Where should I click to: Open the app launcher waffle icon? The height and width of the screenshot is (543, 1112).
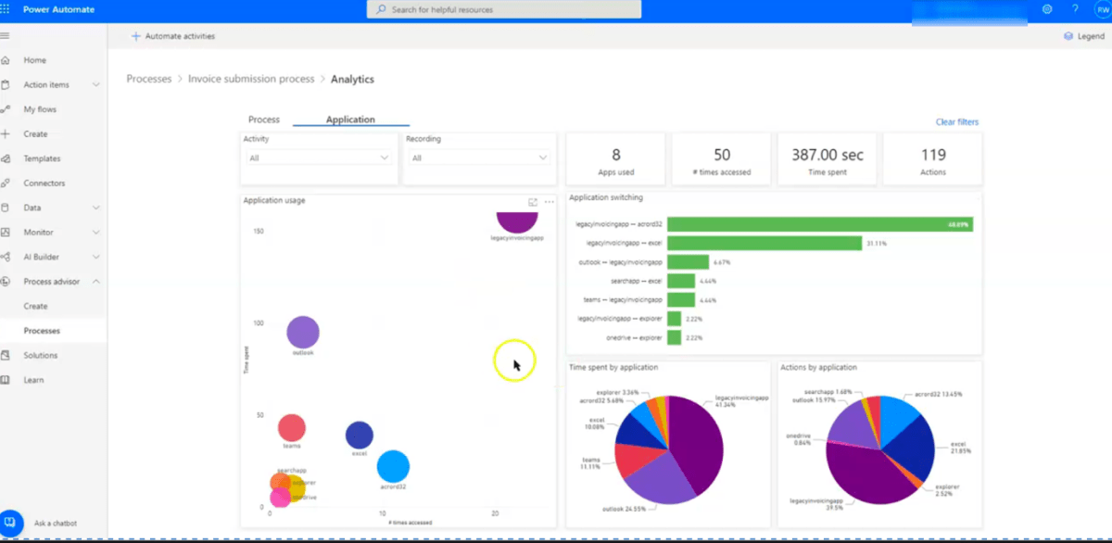(6, 9)
